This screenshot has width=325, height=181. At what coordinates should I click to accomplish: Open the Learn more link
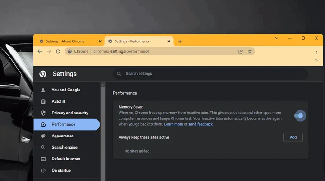[173, 124]
